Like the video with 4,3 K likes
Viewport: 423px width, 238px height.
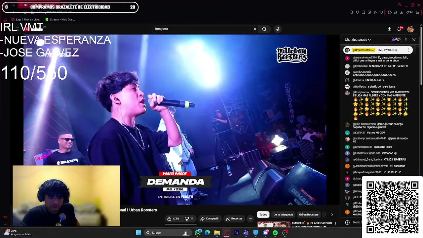pos(173,218)
